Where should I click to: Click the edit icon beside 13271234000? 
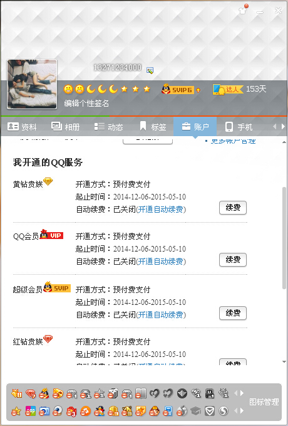tap(150, 70)
